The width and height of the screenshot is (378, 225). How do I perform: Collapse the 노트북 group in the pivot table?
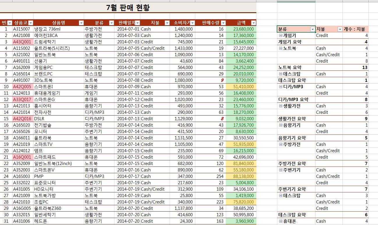[x=281, y=48]
